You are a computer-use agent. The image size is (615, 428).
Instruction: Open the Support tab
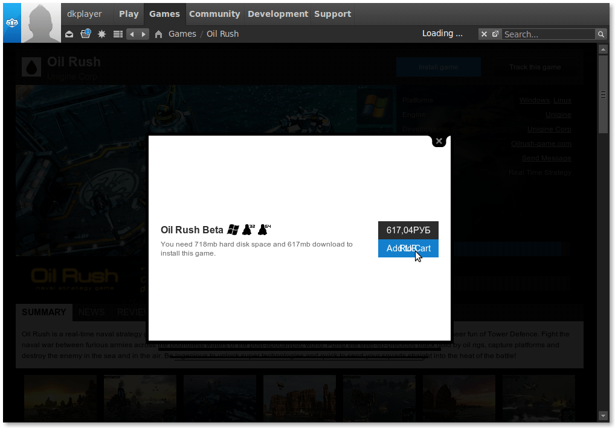[333, 14]
